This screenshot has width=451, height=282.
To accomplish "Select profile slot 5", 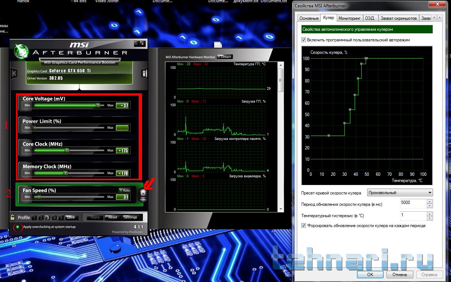I will [61, 217].
